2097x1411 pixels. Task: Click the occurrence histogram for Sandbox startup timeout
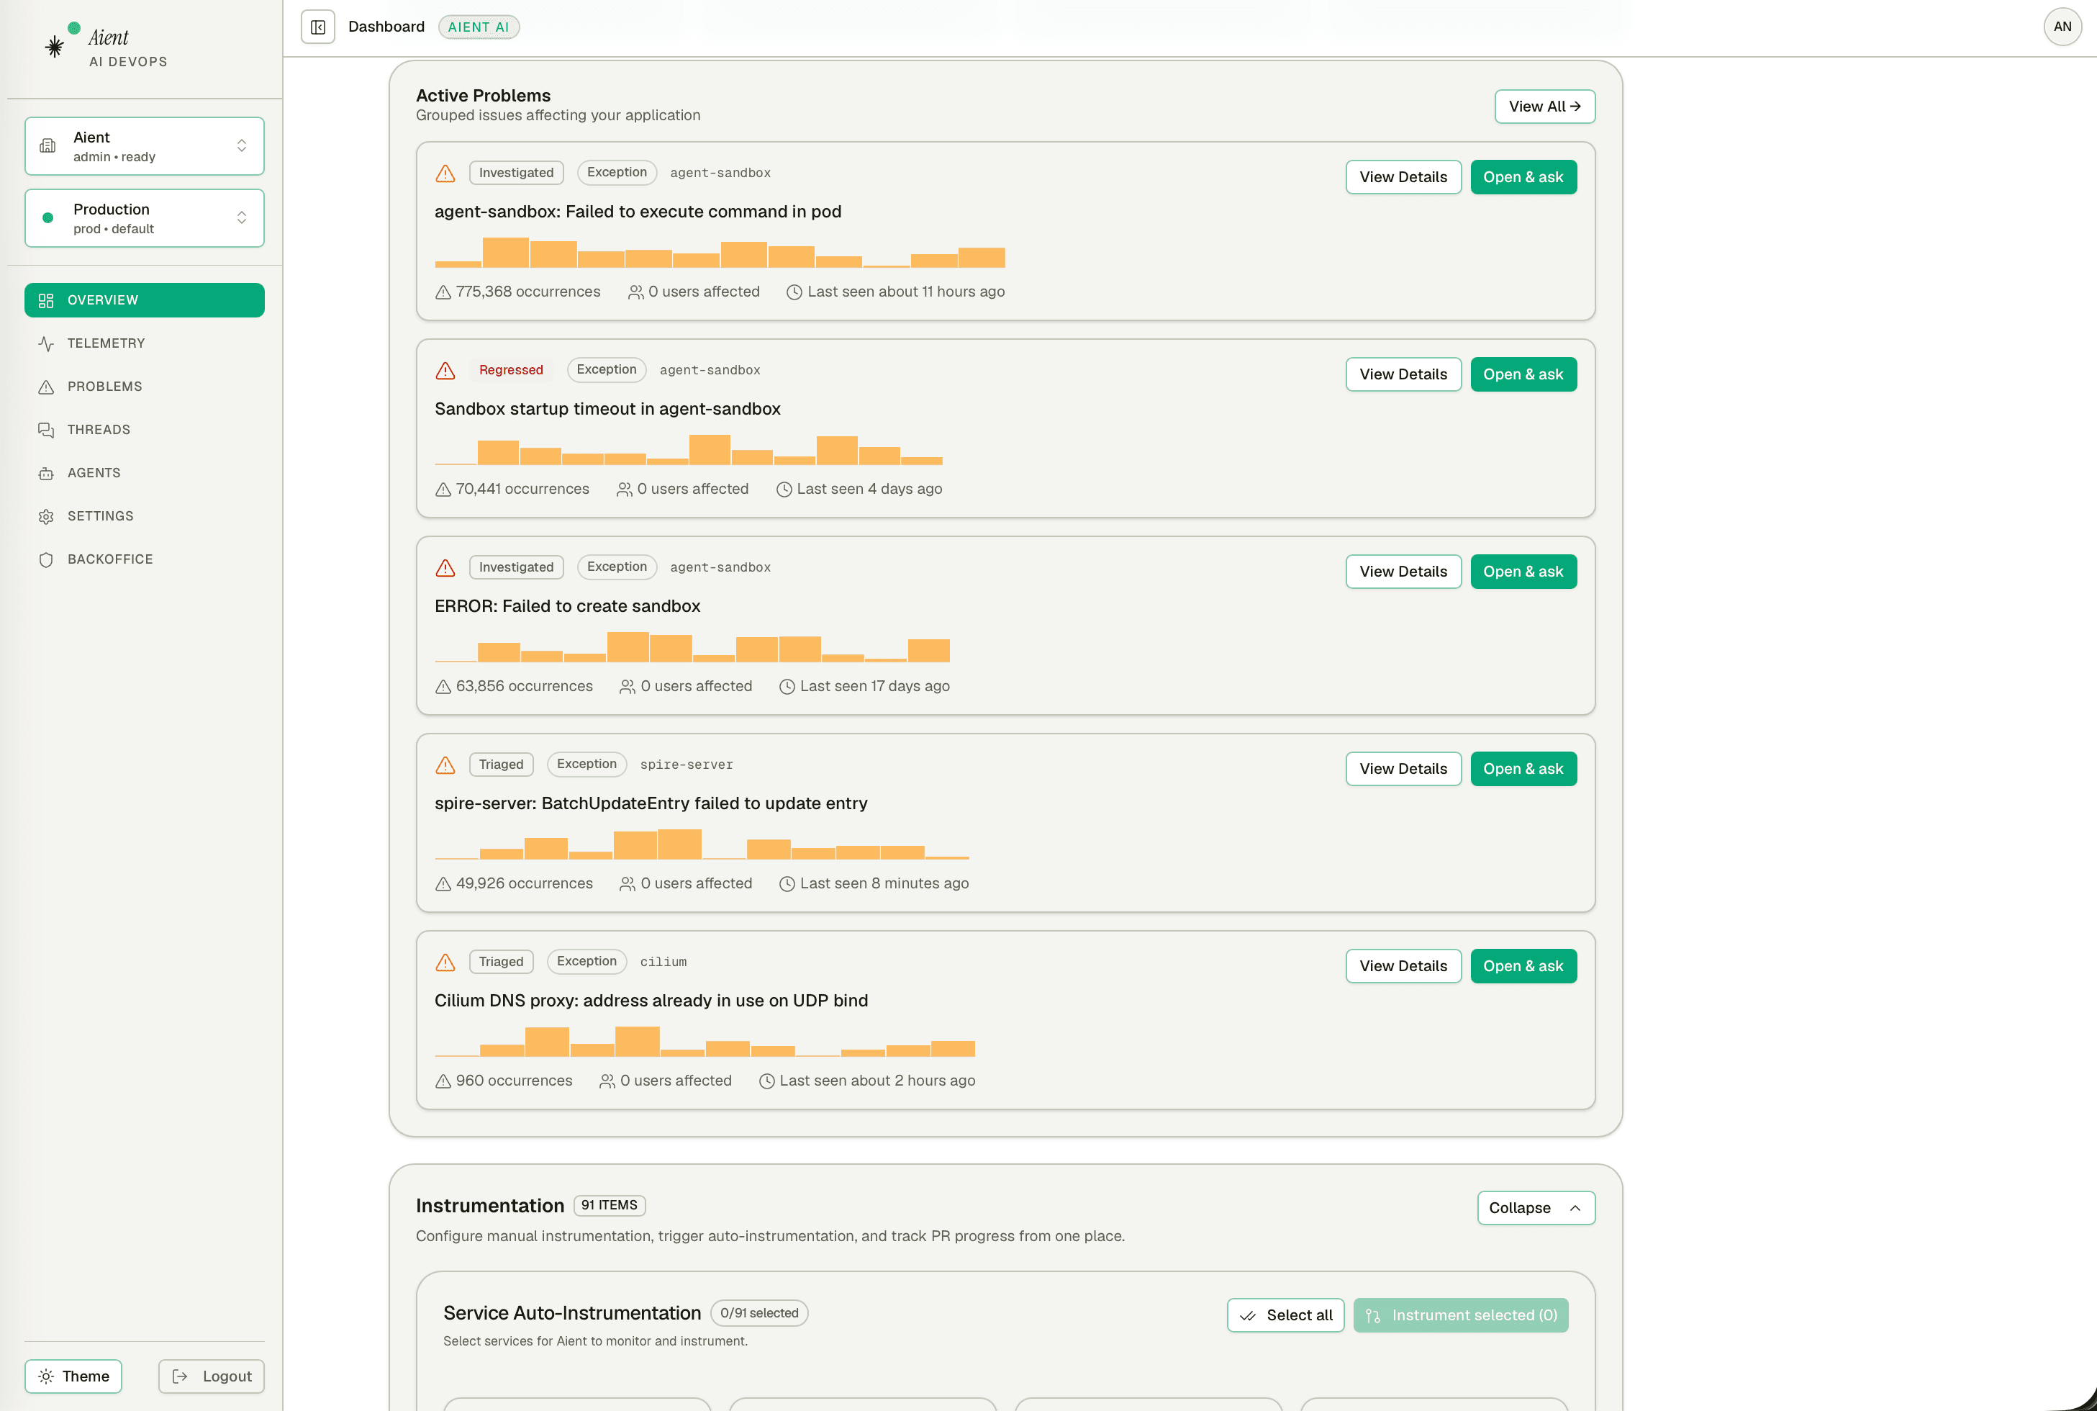point(688,449)
